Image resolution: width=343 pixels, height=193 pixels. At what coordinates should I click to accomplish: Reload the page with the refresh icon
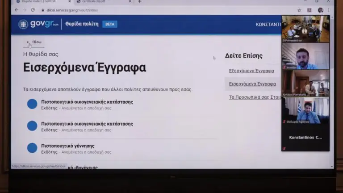click(x=33, y=10)
